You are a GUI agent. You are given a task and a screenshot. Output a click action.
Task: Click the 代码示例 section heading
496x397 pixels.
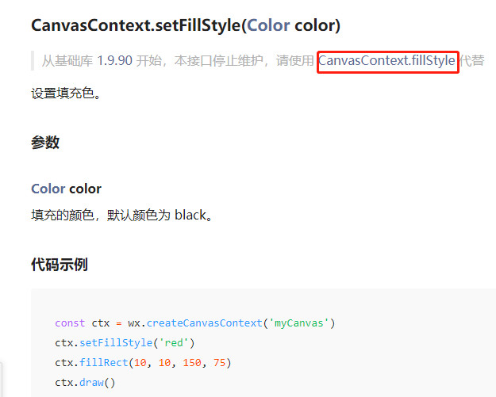click(x=60, y=264)
